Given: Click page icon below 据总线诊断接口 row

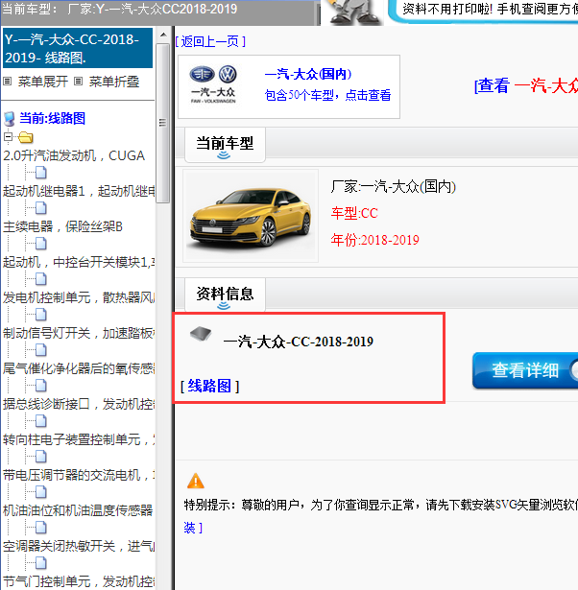Looking at the screenshot, I should [x=41, y=421].
